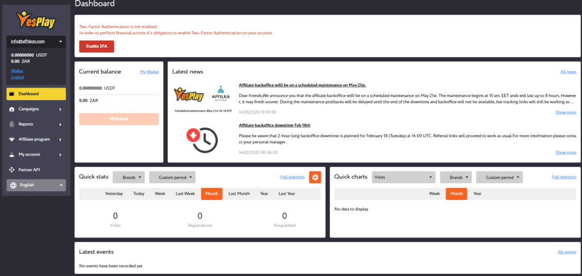This screenshot has width=582, height=276.
Task: Select the Year tab in Quick stats
Action: [264, 194]
